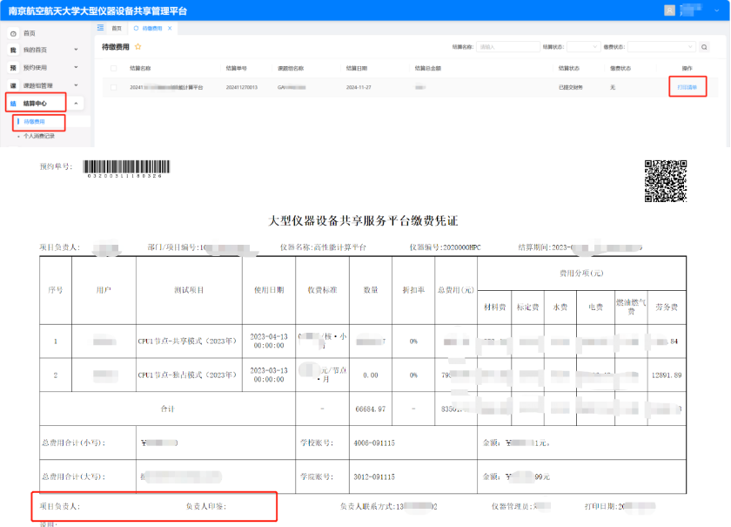Tick the select-all checkbox in table header
The height and width of the screenshot is (527, 731).
point(113,67)
